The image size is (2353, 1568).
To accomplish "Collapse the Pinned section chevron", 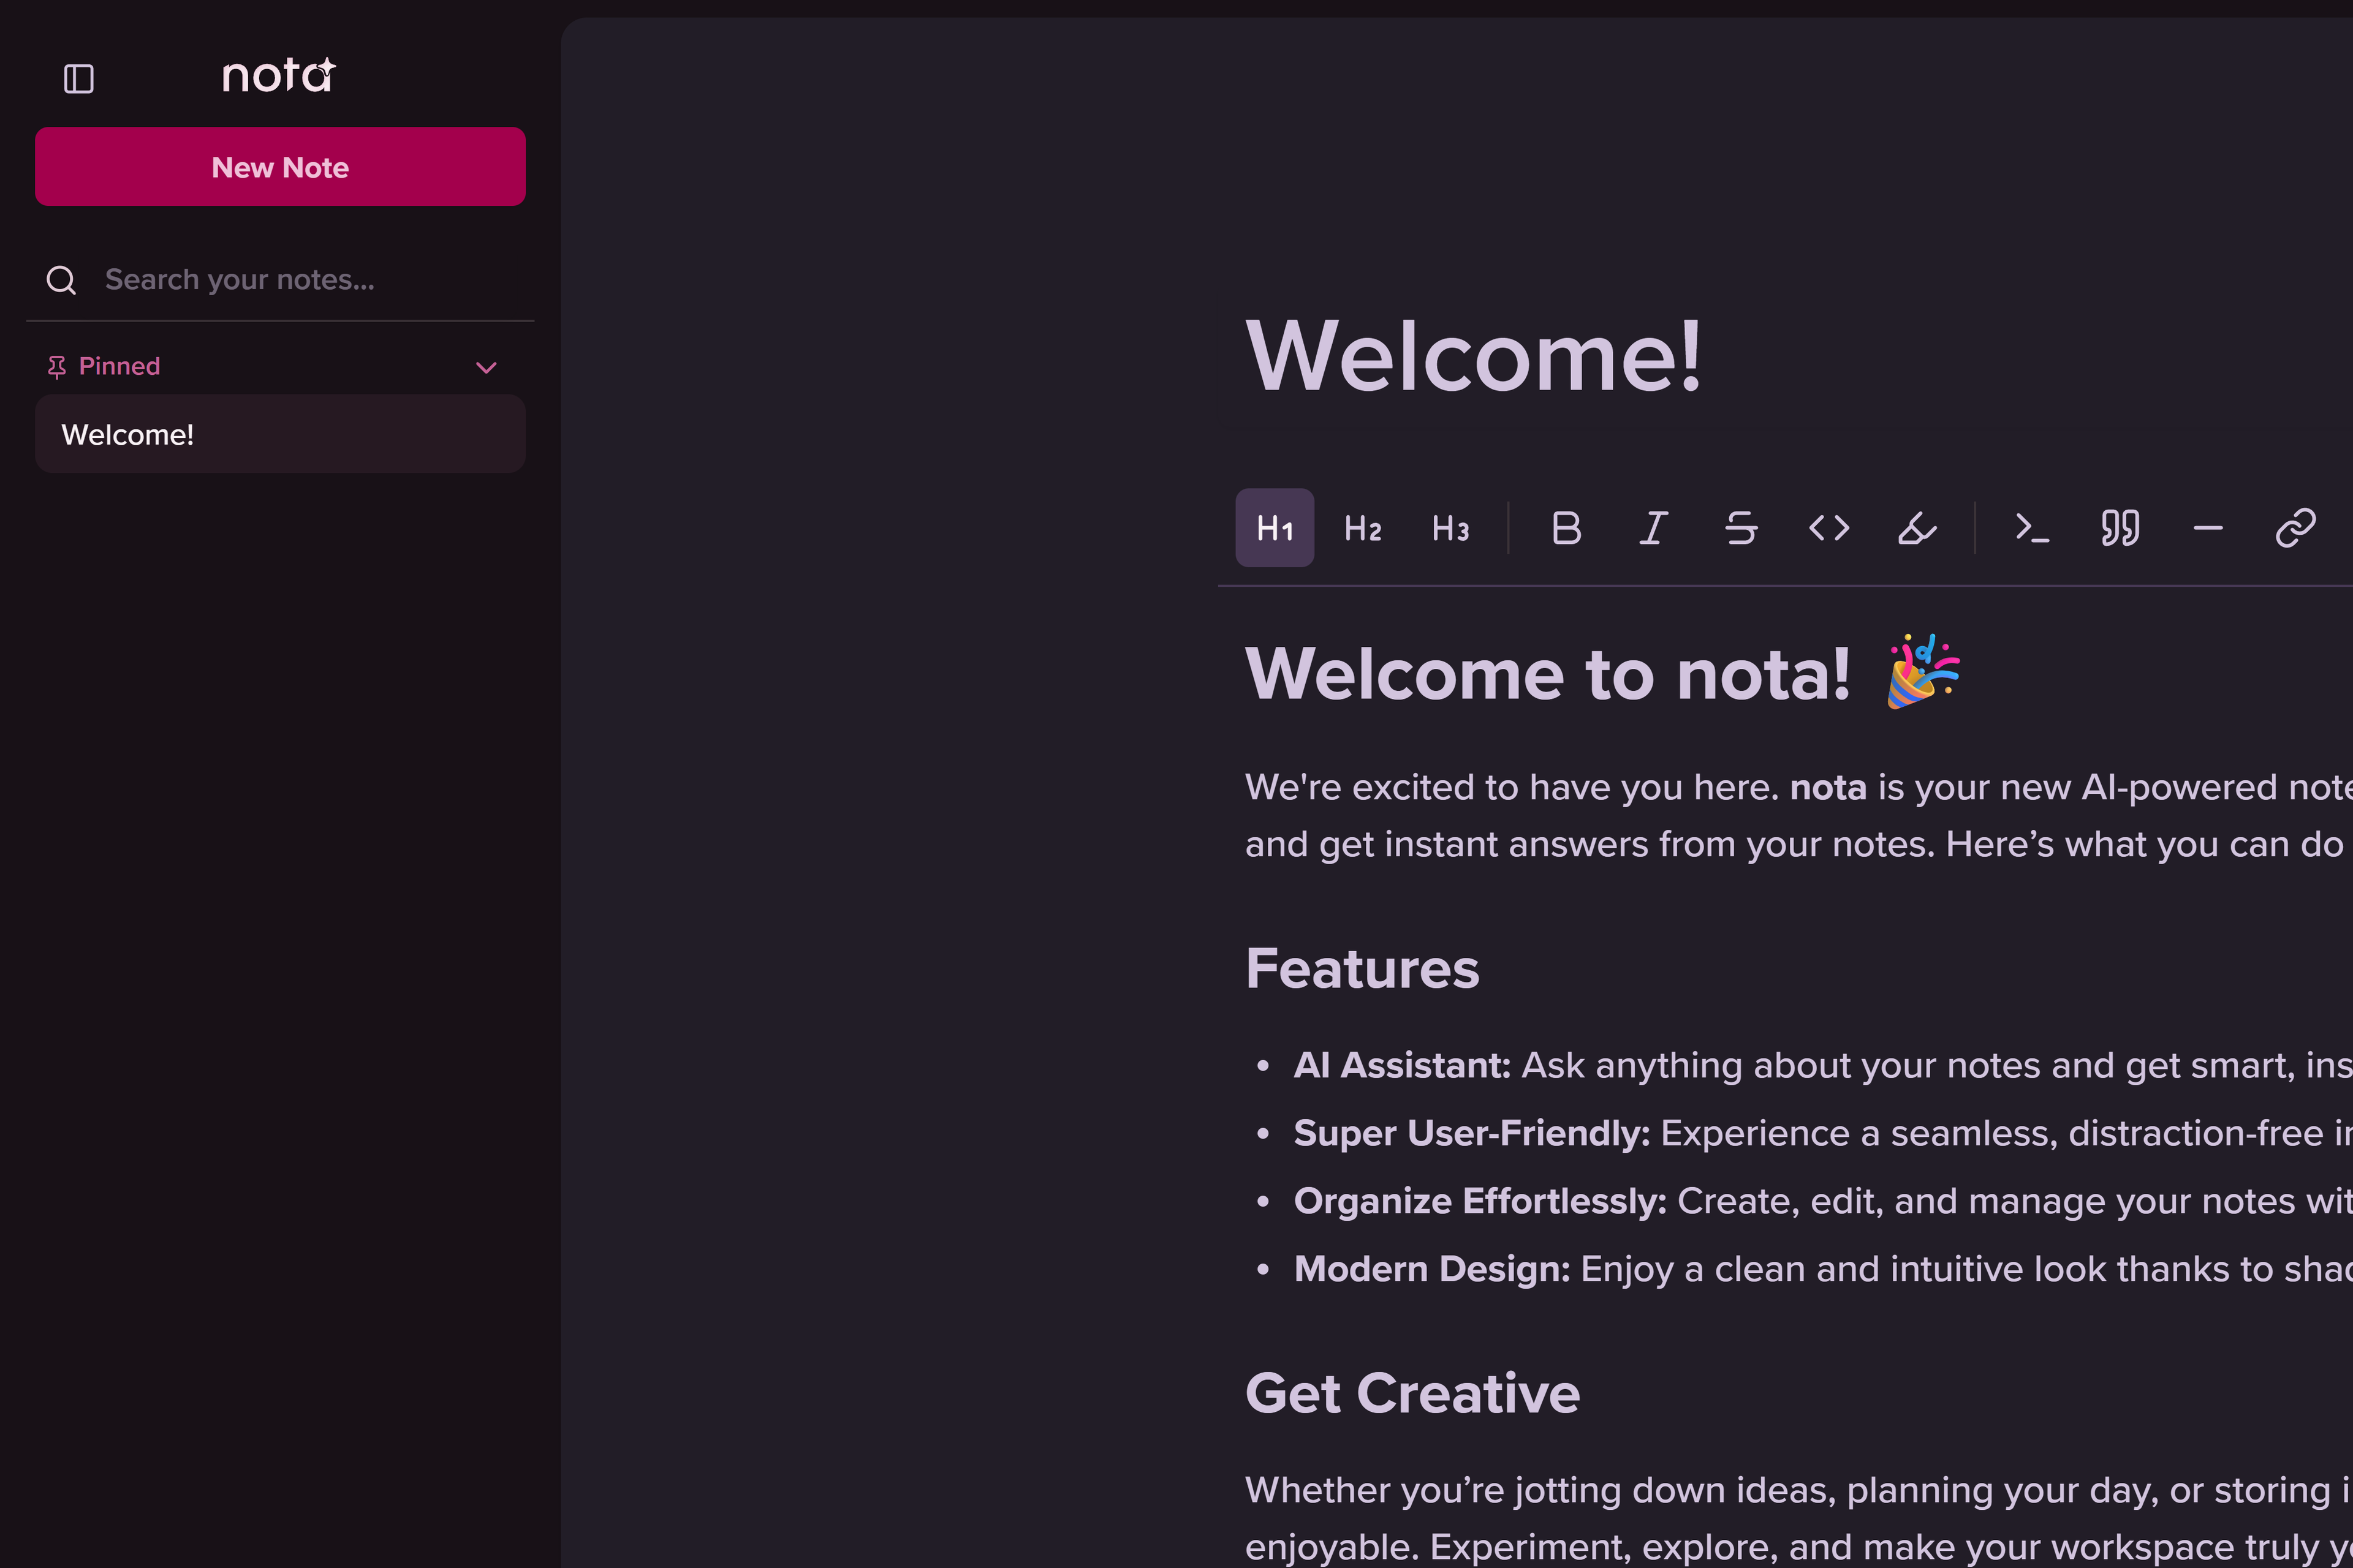I will tap(486, 367).
